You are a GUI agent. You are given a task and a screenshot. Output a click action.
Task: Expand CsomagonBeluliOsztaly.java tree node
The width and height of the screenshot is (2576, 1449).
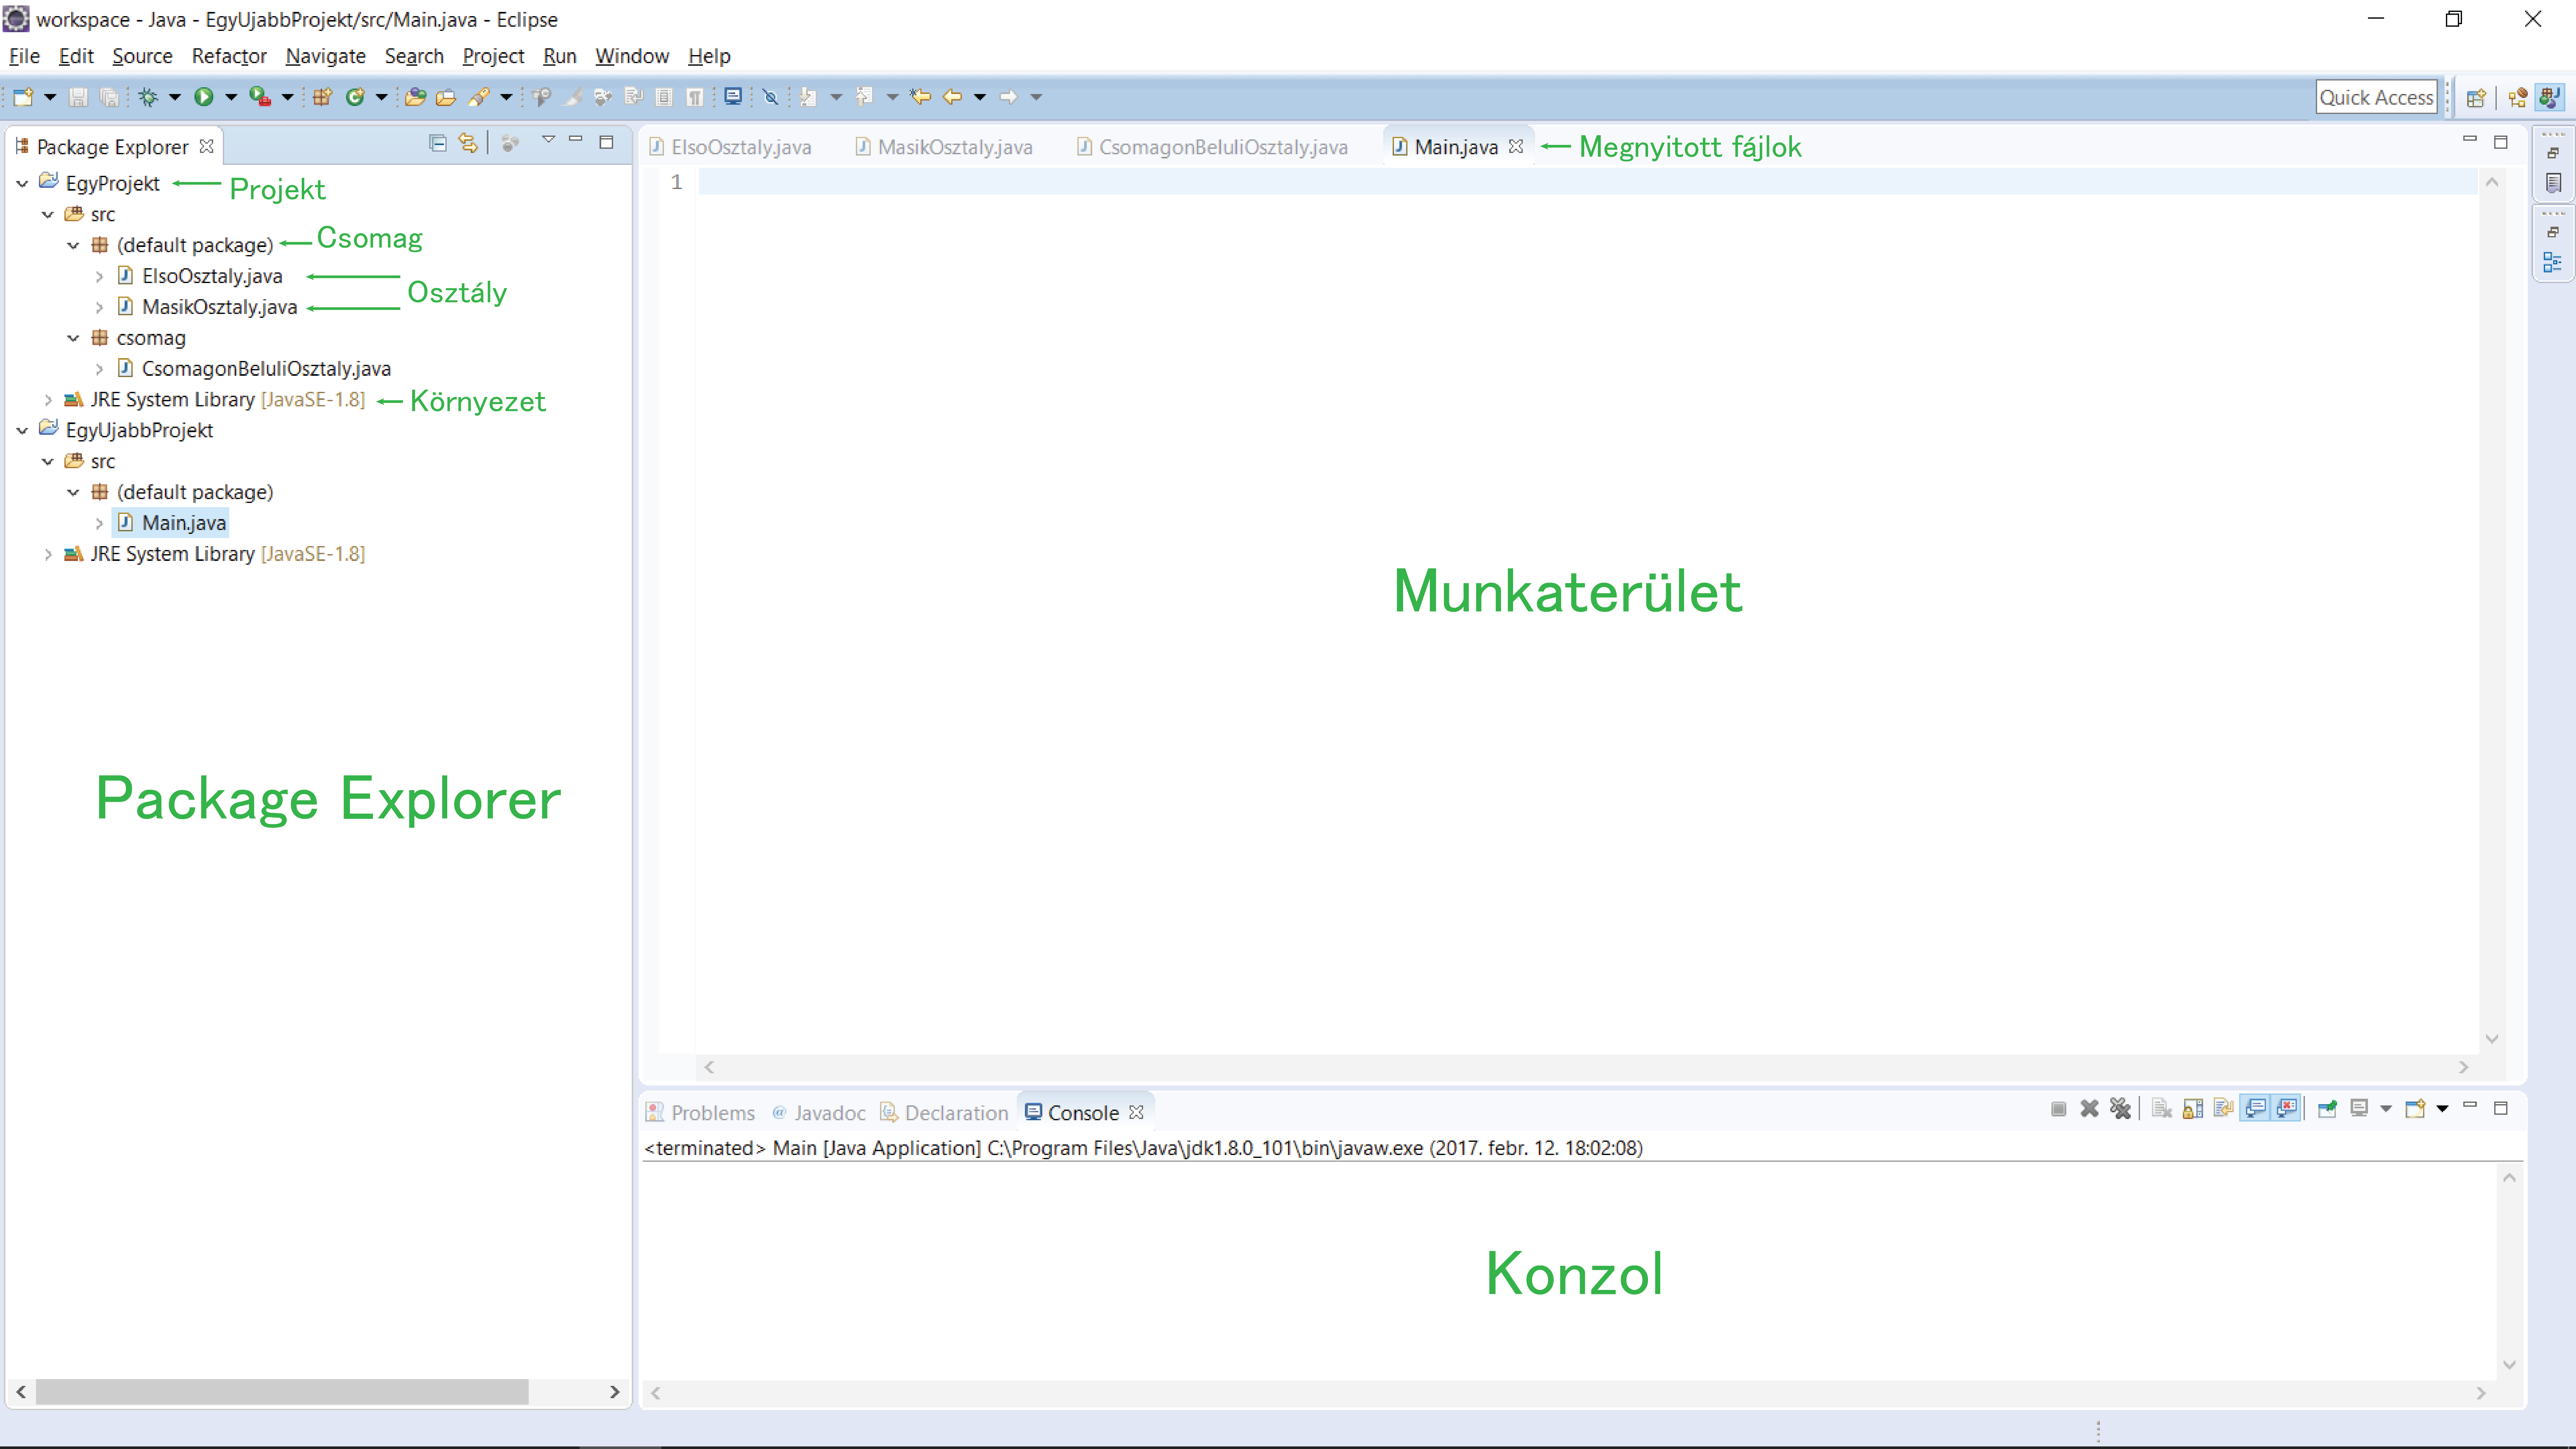99,369
